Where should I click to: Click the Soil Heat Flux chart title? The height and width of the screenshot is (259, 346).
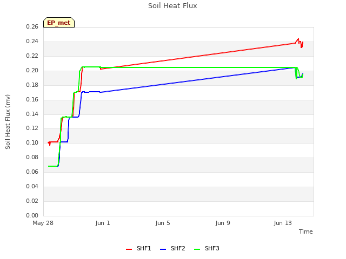click(172, 6)
